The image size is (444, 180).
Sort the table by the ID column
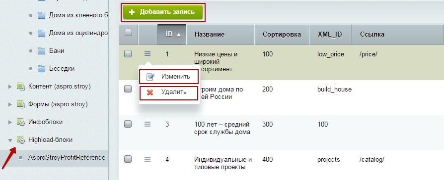172,35
